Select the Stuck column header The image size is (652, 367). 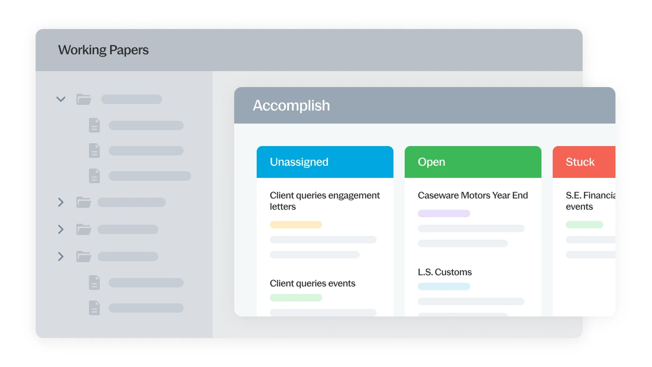(x=583, y=162)
